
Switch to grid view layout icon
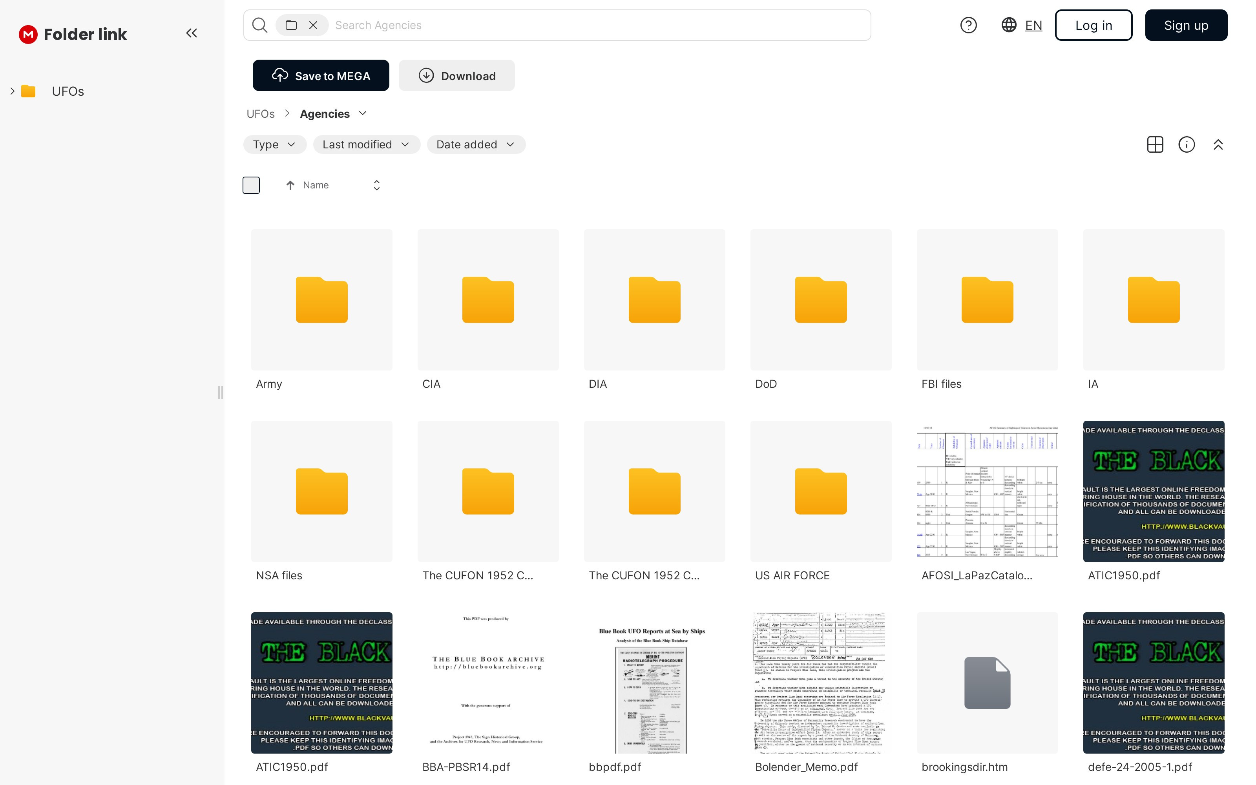click(1155, 144)
